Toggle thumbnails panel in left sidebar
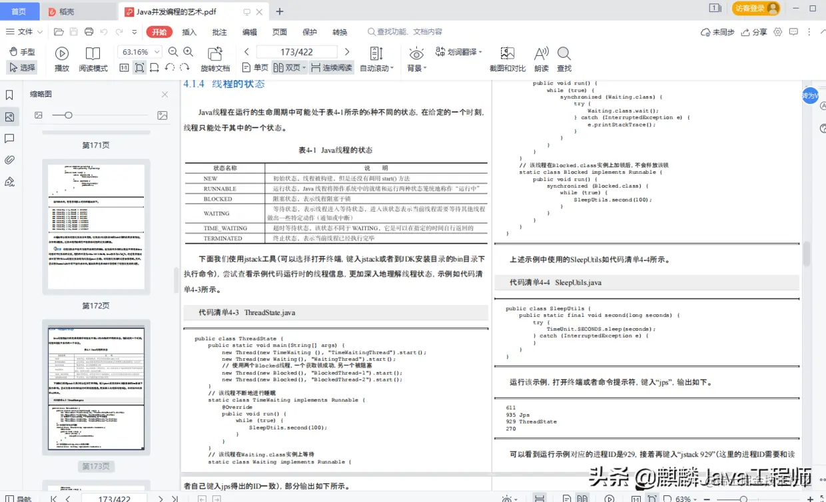Image resolution: width=826 pixels, height=502 pixels. coord(9,117)
